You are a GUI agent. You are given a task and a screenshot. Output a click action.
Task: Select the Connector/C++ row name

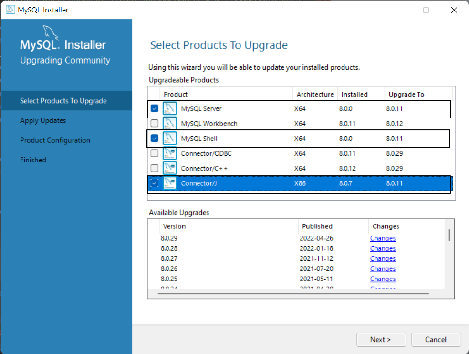pyautogui.click(x=204, y=169)
